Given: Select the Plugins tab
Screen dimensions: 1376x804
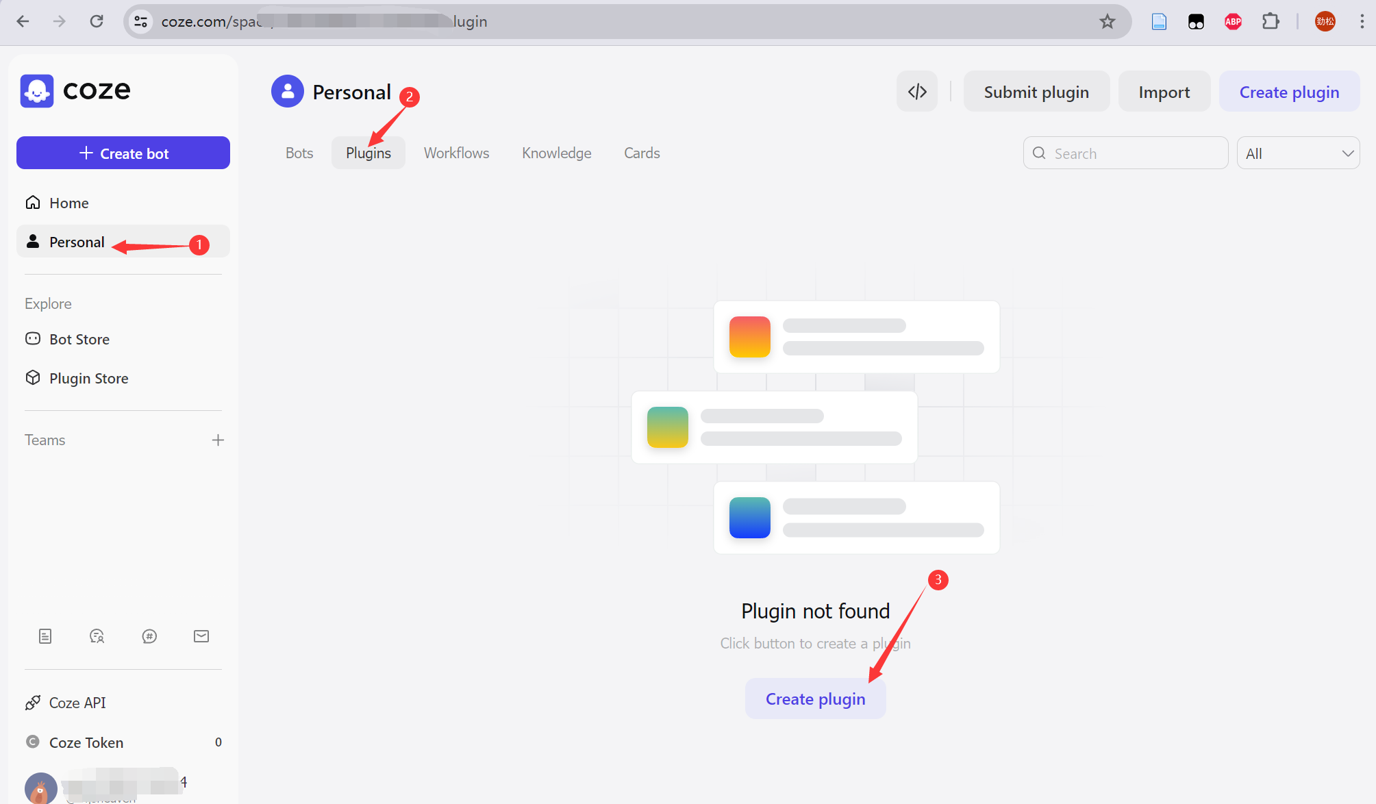Looking at the screenshot, I should 368,153.
